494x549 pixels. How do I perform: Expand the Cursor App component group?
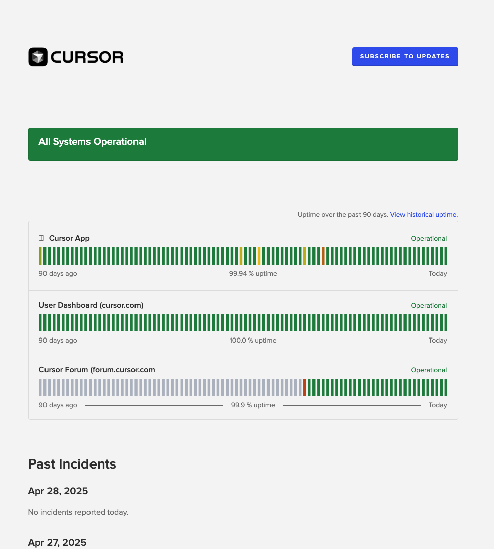tap(41, 238)
